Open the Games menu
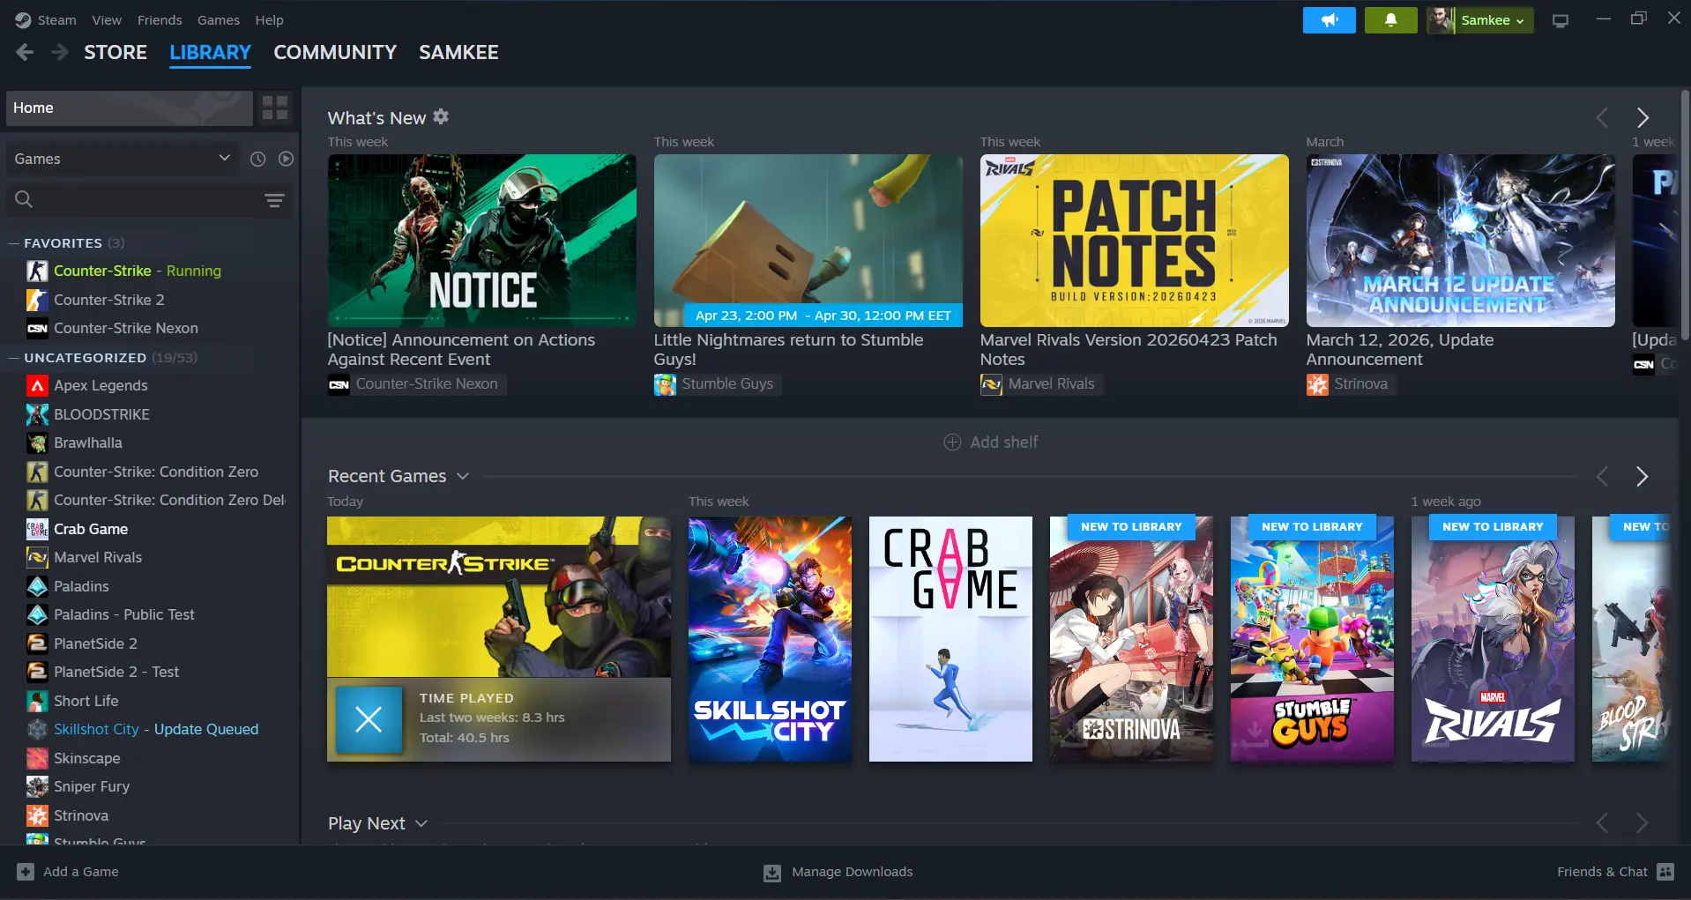Screen dimensions: 1691x900 pyautogui.click(x=219, y=20)
